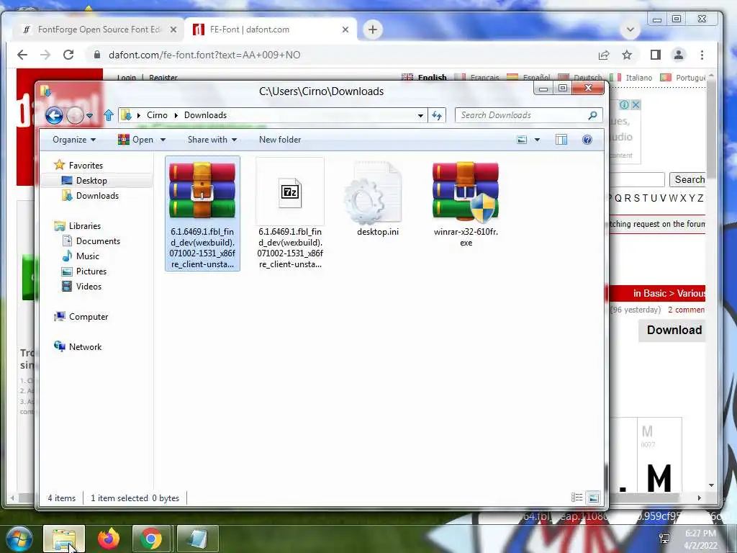Click the Chrome address bar URL
This screenshot has width=737, height=553.
(204, 55)
